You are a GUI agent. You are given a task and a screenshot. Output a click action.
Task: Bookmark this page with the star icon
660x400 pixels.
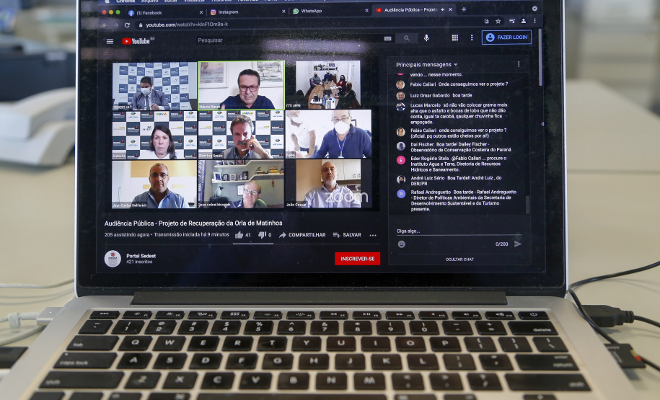pos(498,22)
